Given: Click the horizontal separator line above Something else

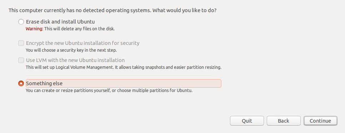Looking at the screenshot, I should (x=119, y=75).
